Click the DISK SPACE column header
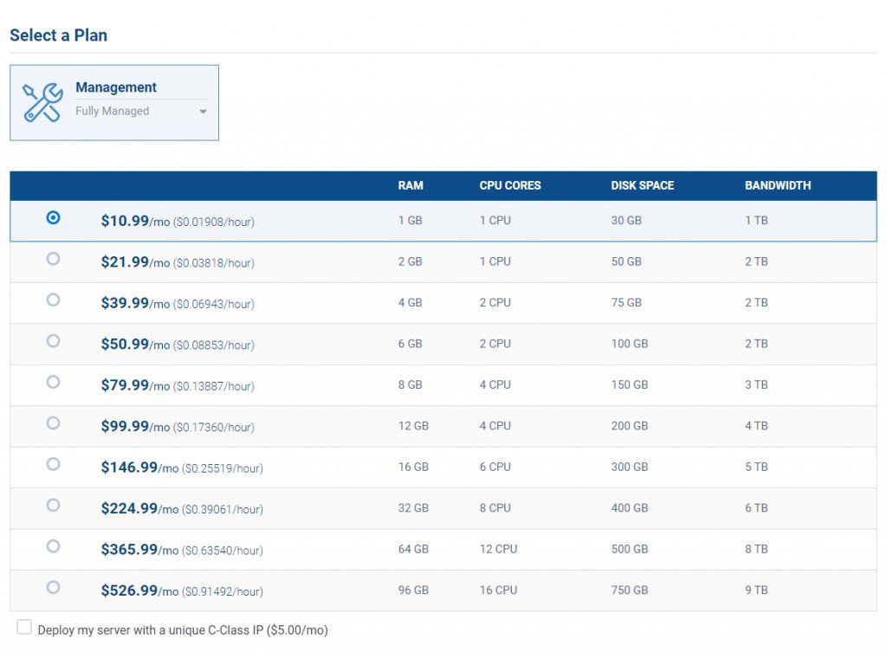This screenshot has width=887, height=658. [643, 185]
